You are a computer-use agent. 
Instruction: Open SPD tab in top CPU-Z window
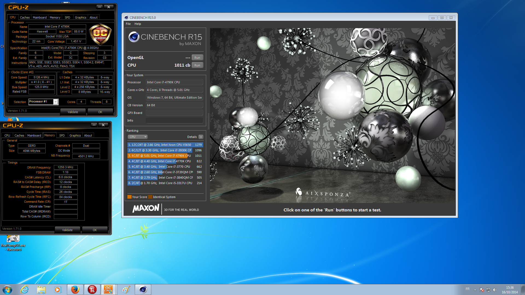68,17
